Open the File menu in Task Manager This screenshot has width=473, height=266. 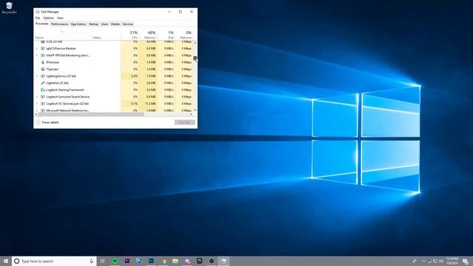tap(38, 18)
